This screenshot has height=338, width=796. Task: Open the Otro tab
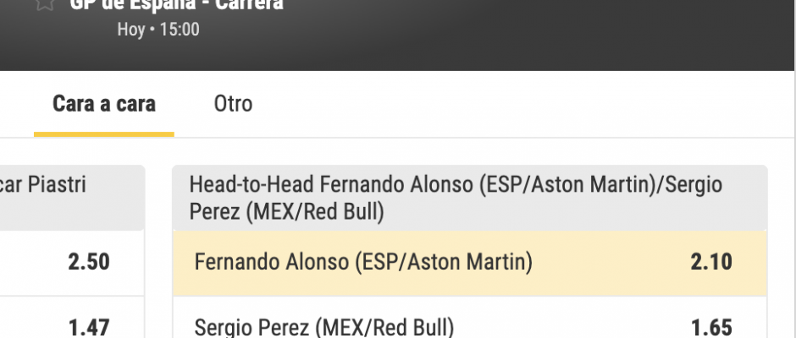[233, 104]
